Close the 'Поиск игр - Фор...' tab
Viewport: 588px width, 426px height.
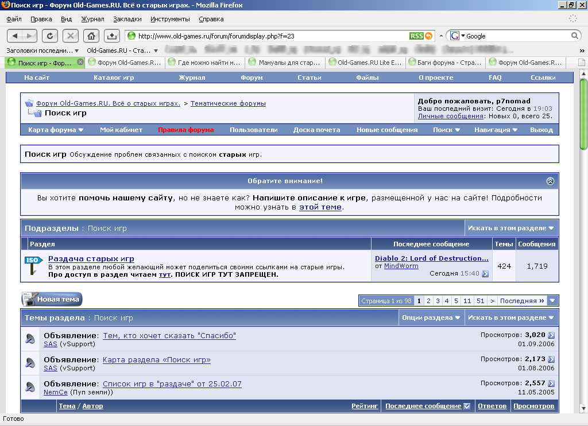tap(80, 62)
